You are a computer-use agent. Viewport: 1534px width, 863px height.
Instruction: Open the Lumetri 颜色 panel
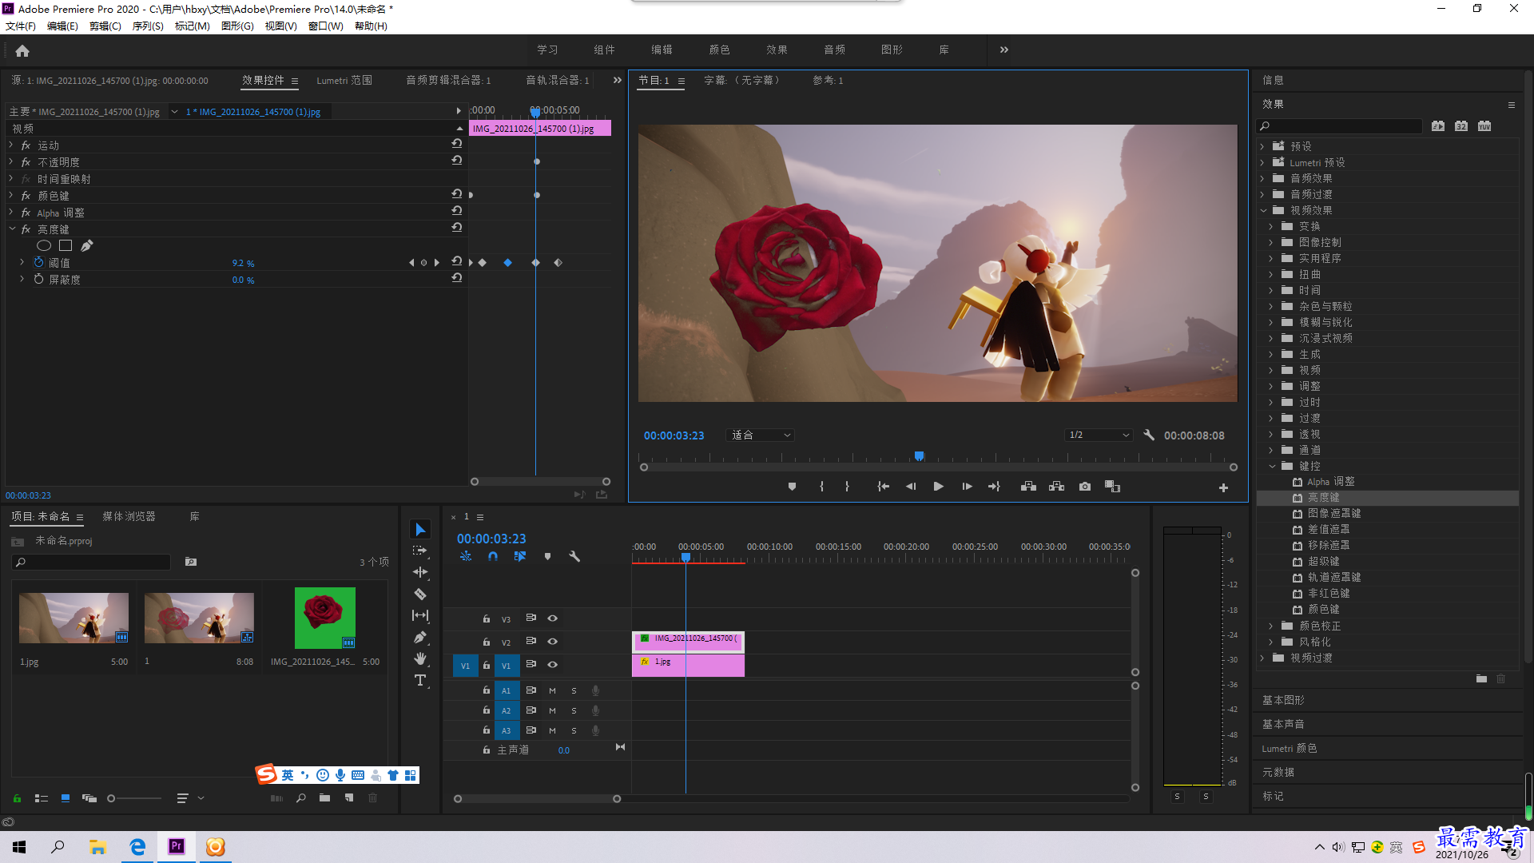coord(1290,748)
